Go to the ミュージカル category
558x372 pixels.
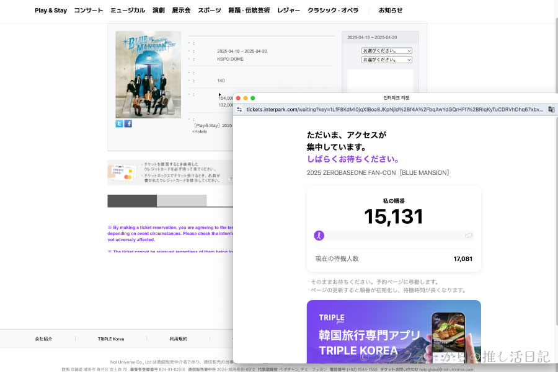(128, 11)
